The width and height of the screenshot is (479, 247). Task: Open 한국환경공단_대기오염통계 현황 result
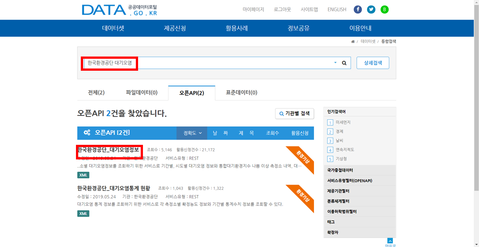[x=114, y=188]
